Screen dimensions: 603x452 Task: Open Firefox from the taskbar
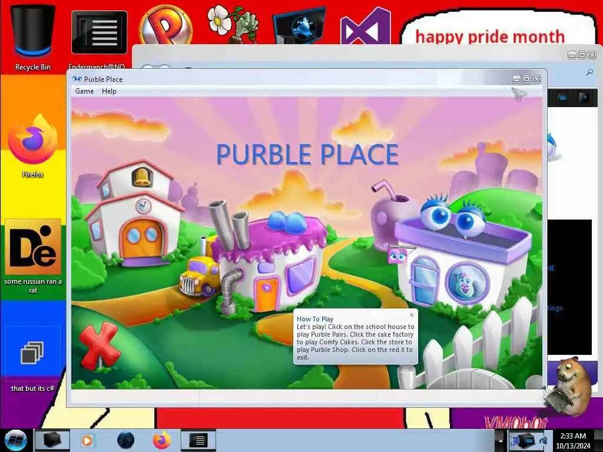(162, 440)
